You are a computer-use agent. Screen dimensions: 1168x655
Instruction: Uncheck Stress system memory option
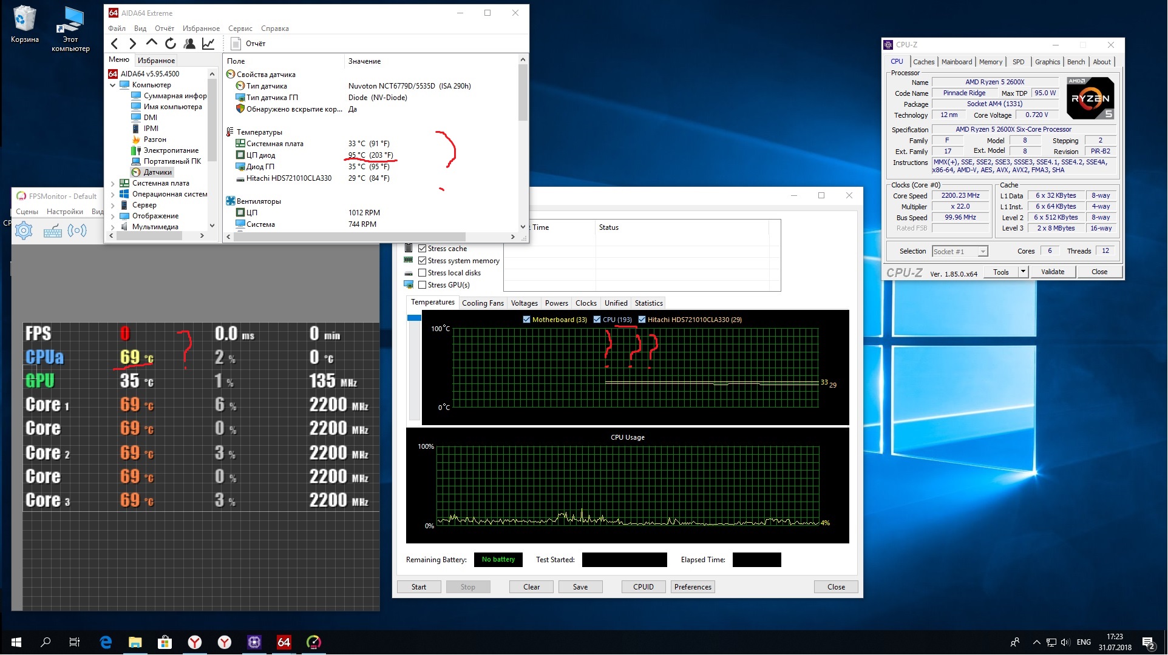point(423,261)
